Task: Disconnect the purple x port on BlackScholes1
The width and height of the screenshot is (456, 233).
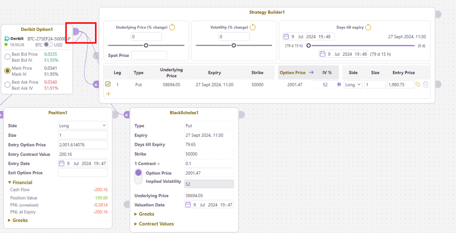Action: pyautogui.click(x=126, y=115)
